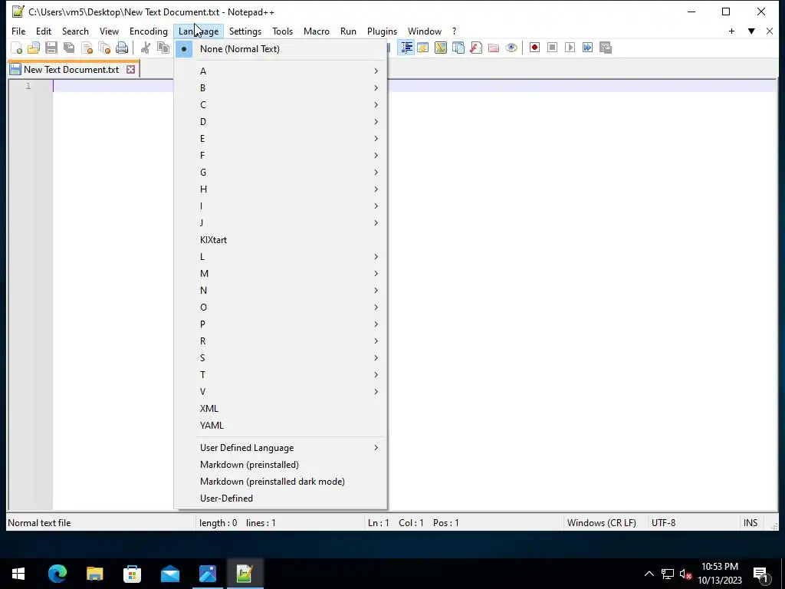785x589 pixels.
Task: Click the black down-triangle tab list button
Action: click(751, 31)
